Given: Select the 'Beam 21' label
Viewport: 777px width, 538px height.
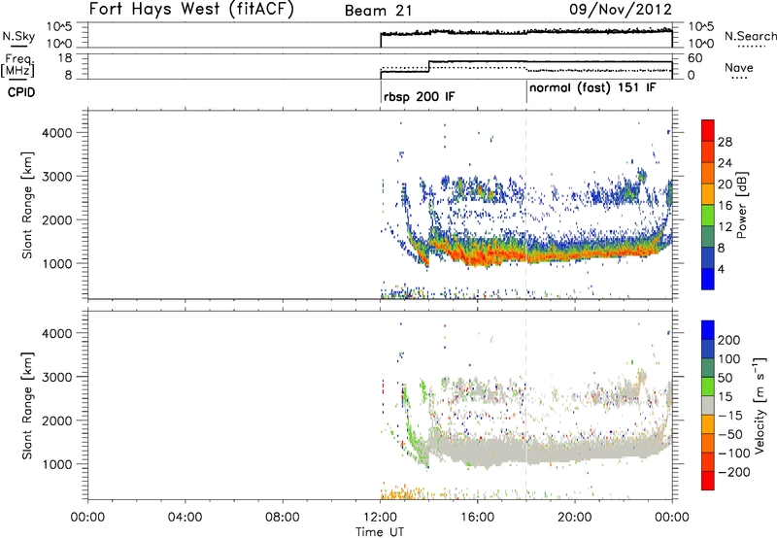Looking at the screenshot, I should tap(378, 11).
